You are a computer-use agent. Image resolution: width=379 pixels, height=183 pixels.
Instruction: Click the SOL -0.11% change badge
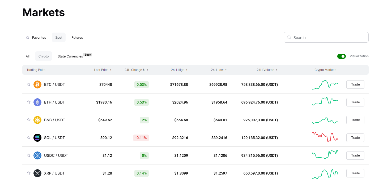click(x=141, y=138)
